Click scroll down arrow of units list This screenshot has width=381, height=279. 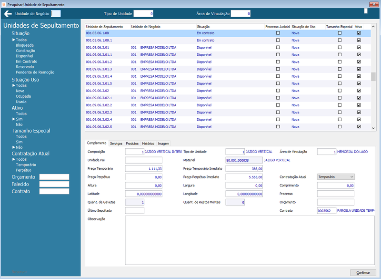(x=373, y=128)
